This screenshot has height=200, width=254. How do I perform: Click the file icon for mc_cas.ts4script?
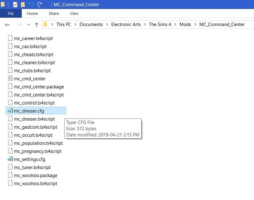click(10, 46)
